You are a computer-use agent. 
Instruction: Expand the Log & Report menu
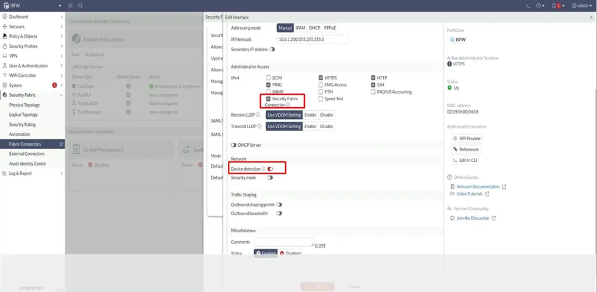tap(32, 174)
